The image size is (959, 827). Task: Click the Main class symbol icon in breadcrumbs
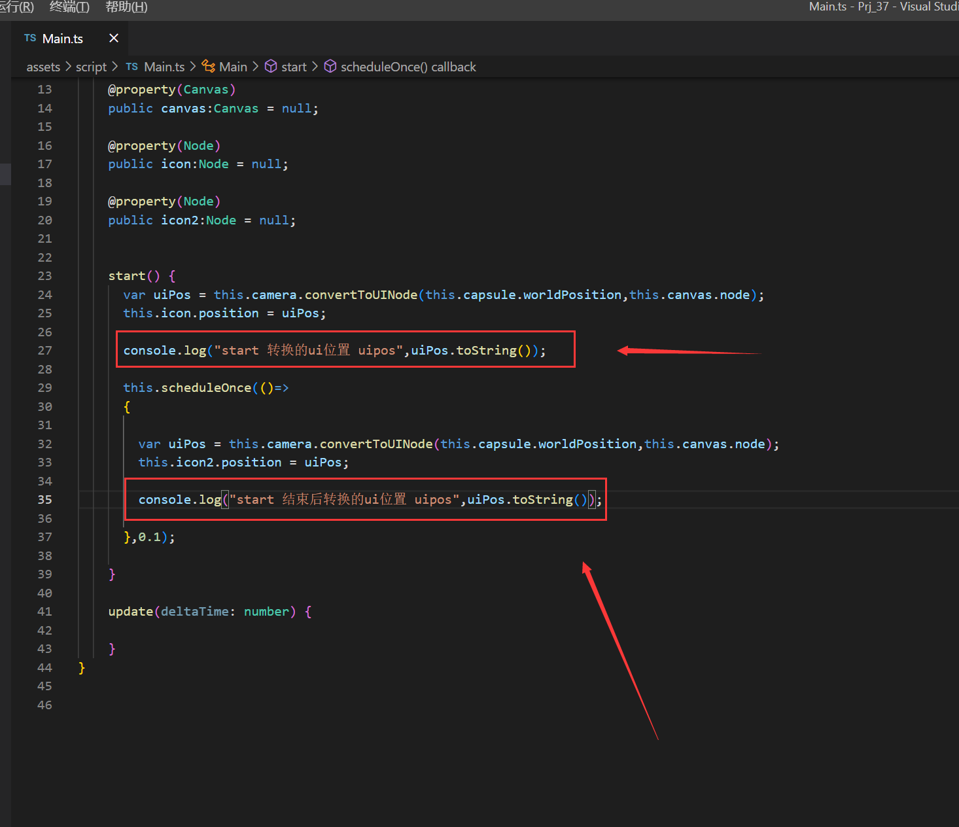pos(209,67)
